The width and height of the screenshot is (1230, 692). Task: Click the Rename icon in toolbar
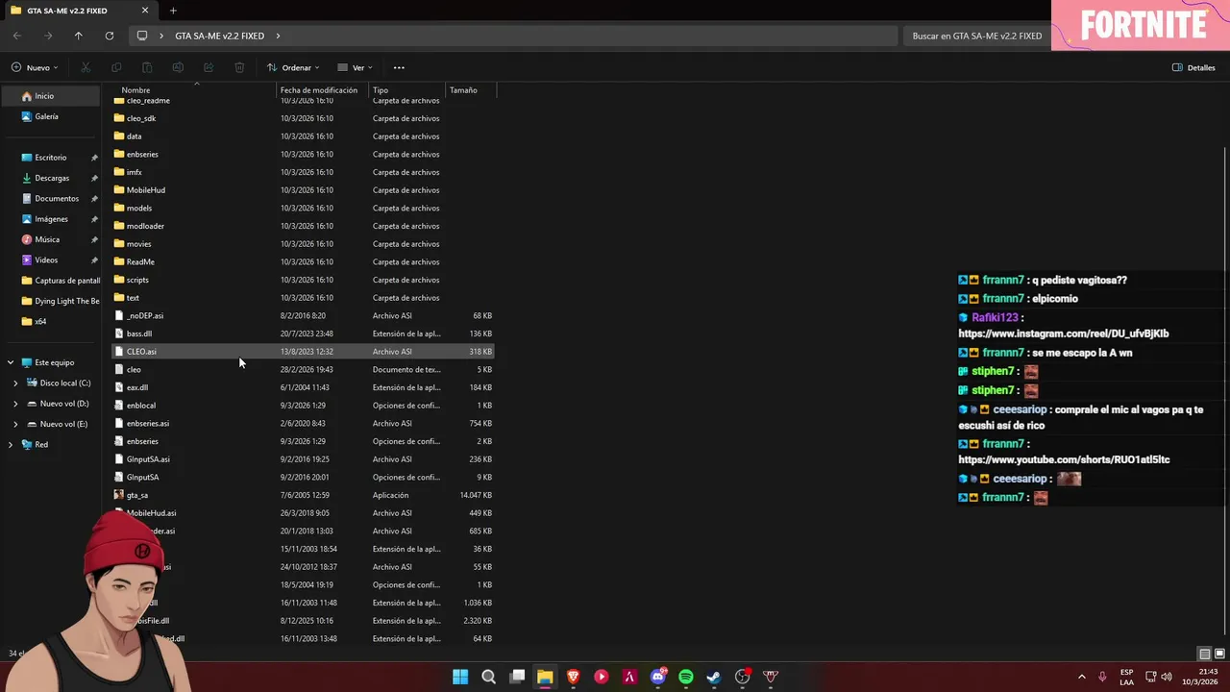click(178, 67)
